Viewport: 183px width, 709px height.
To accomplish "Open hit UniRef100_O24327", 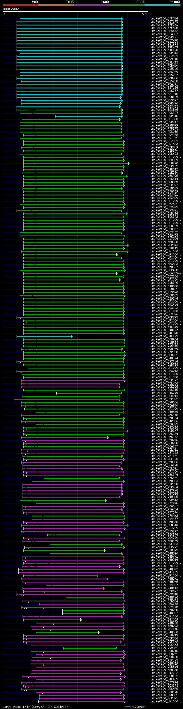I will click(164, 34).
